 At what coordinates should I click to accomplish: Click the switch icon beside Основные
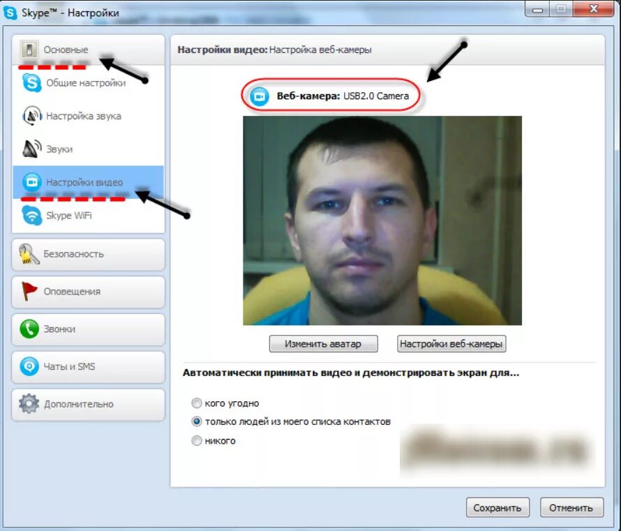pos(29,50)
